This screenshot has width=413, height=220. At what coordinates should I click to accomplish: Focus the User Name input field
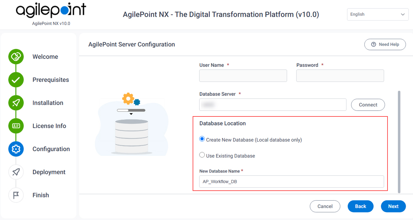point(243,76)
